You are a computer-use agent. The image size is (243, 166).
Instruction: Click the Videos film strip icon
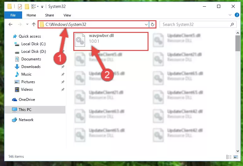pyautogui.click(x=17, y=89)
